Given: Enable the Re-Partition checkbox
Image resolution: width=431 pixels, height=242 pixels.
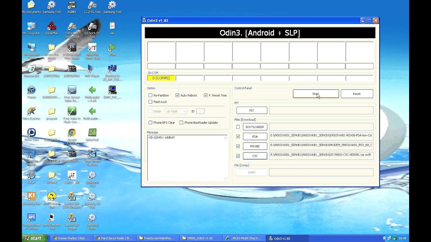Looking at the screenshot, I should 151,95.
